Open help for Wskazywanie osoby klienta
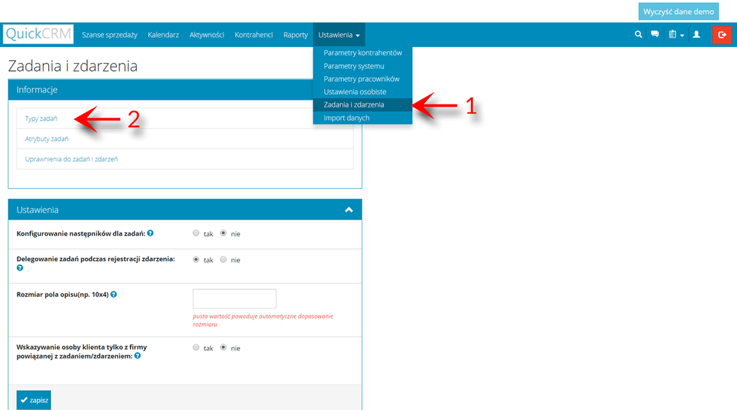 [138, 355]
